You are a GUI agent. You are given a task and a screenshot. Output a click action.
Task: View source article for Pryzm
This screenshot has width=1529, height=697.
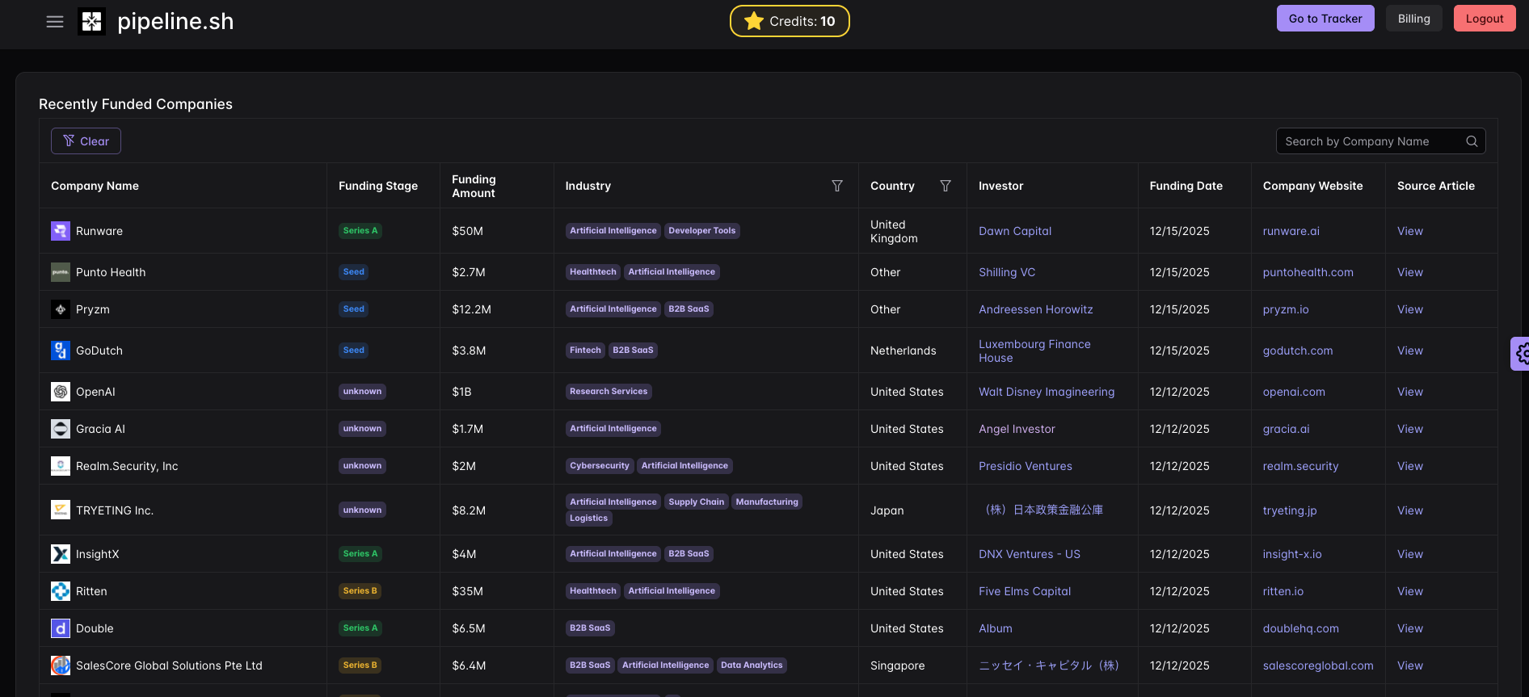click(x=1409, y=309)
